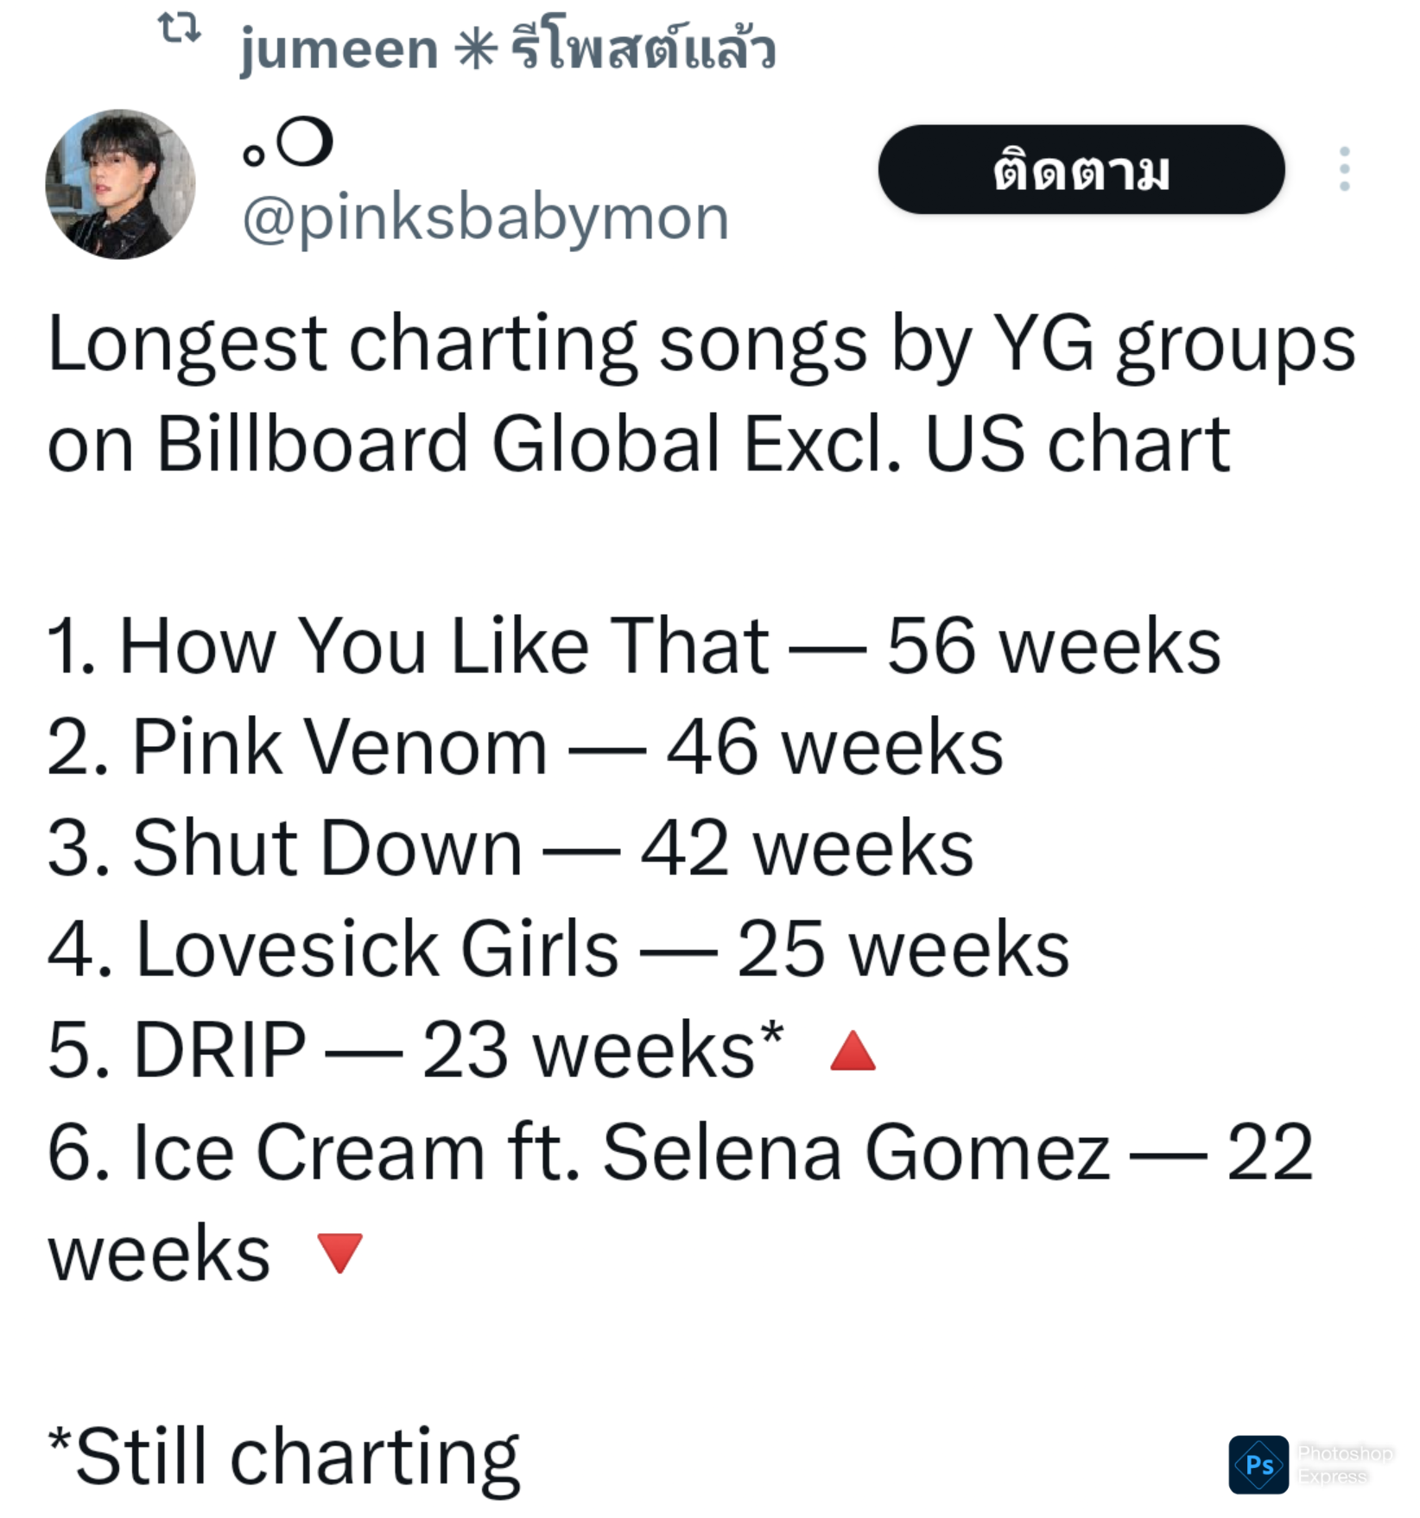Click the display name circles

288,143
